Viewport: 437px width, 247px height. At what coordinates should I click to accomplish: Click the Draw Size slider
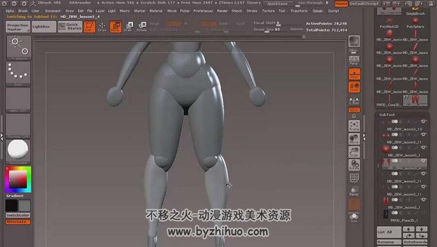point(271,29)
